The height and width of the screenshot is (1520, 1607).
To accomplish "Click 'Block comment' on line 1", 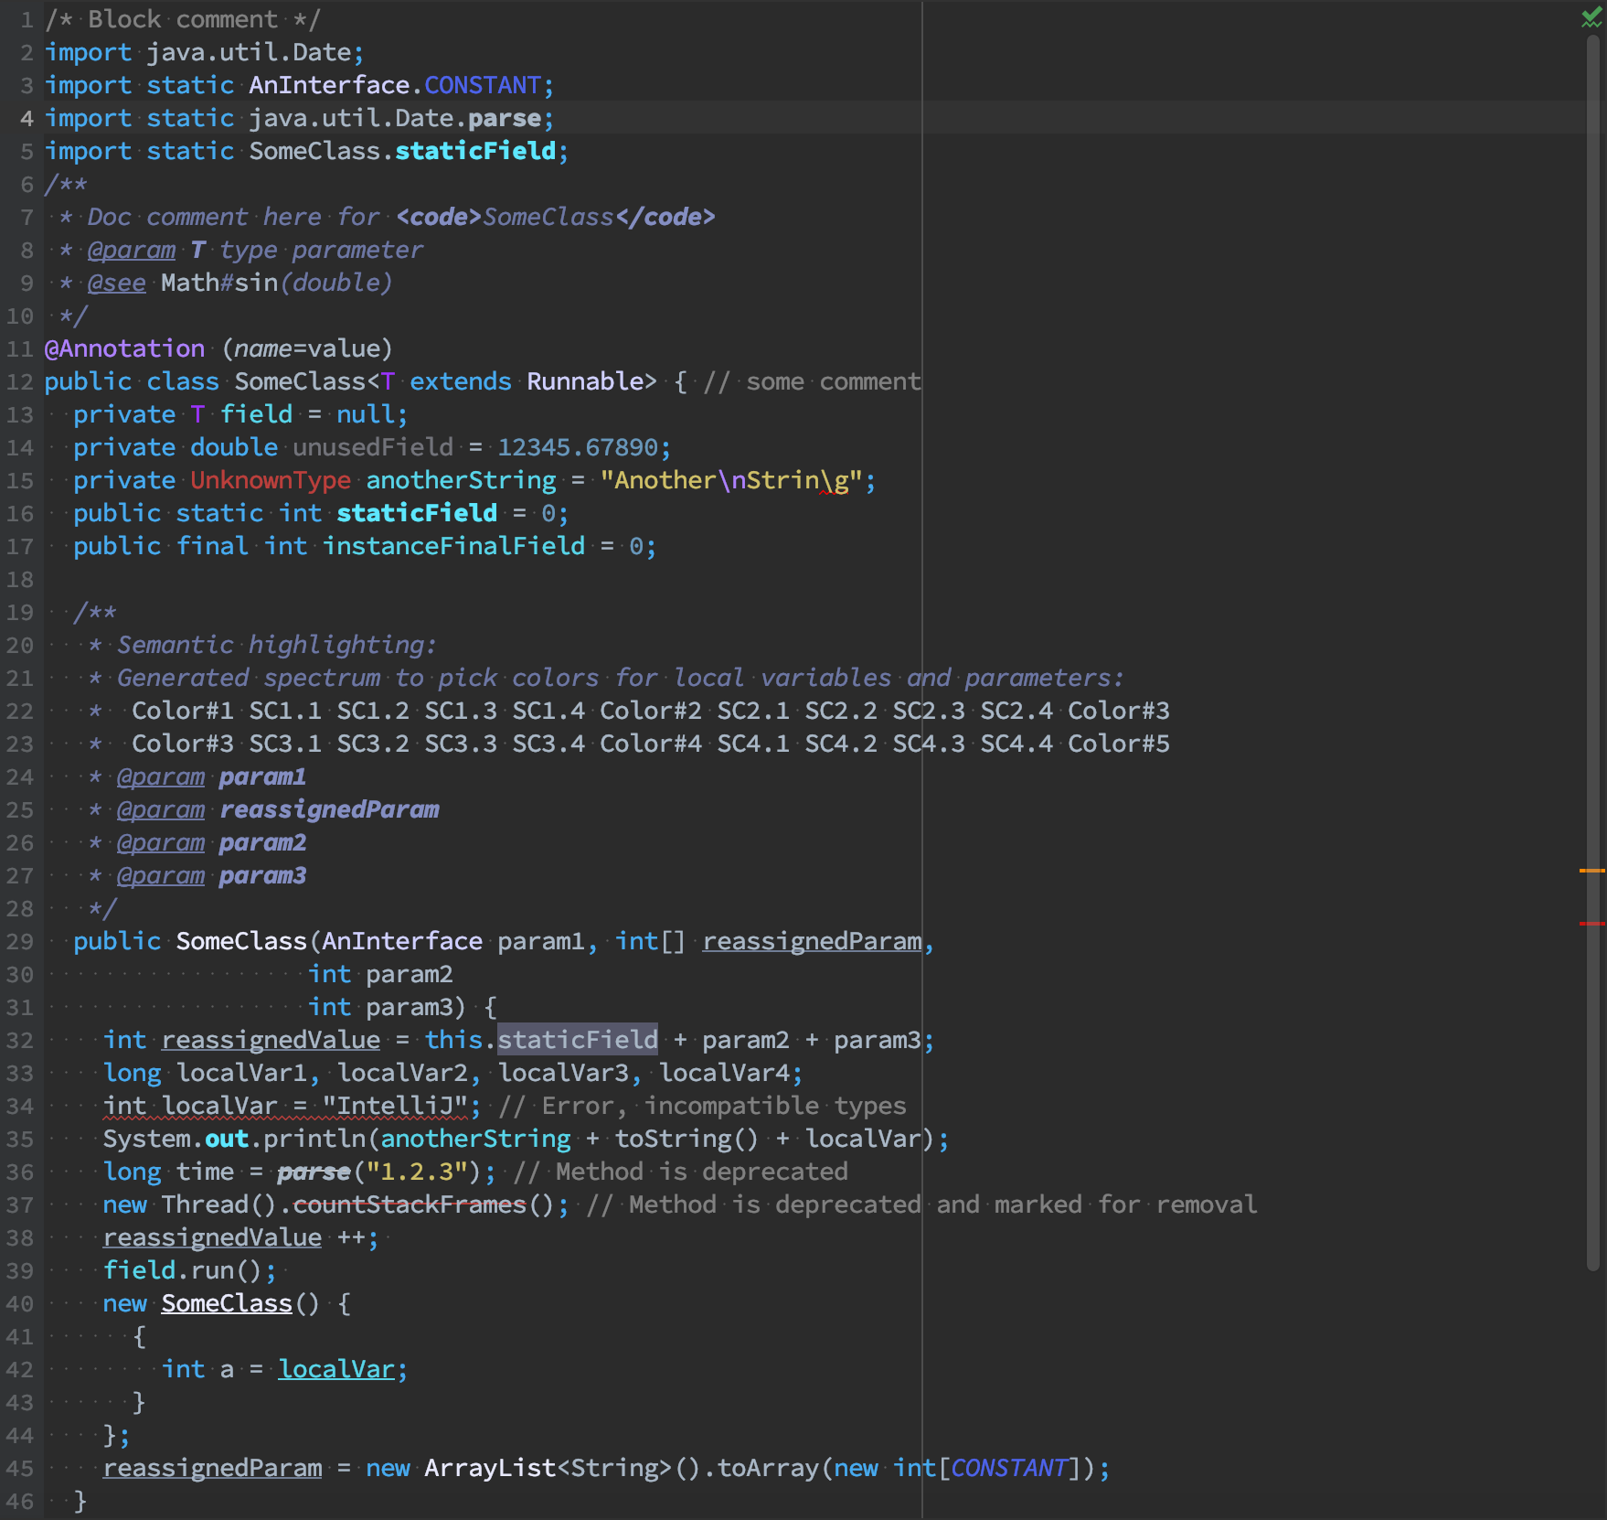I will pyautogui.click(x=183, y=20).
